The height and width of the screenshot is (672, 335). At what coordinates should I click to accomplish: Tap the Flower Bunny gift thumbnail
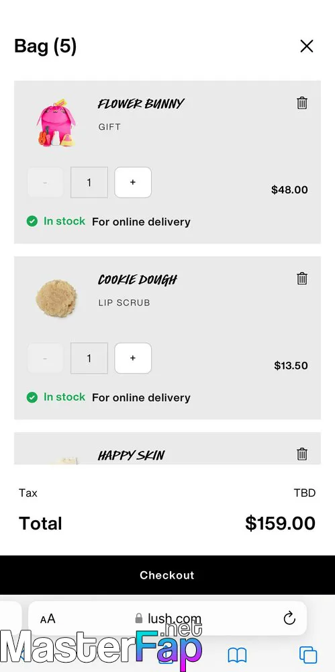56,123
